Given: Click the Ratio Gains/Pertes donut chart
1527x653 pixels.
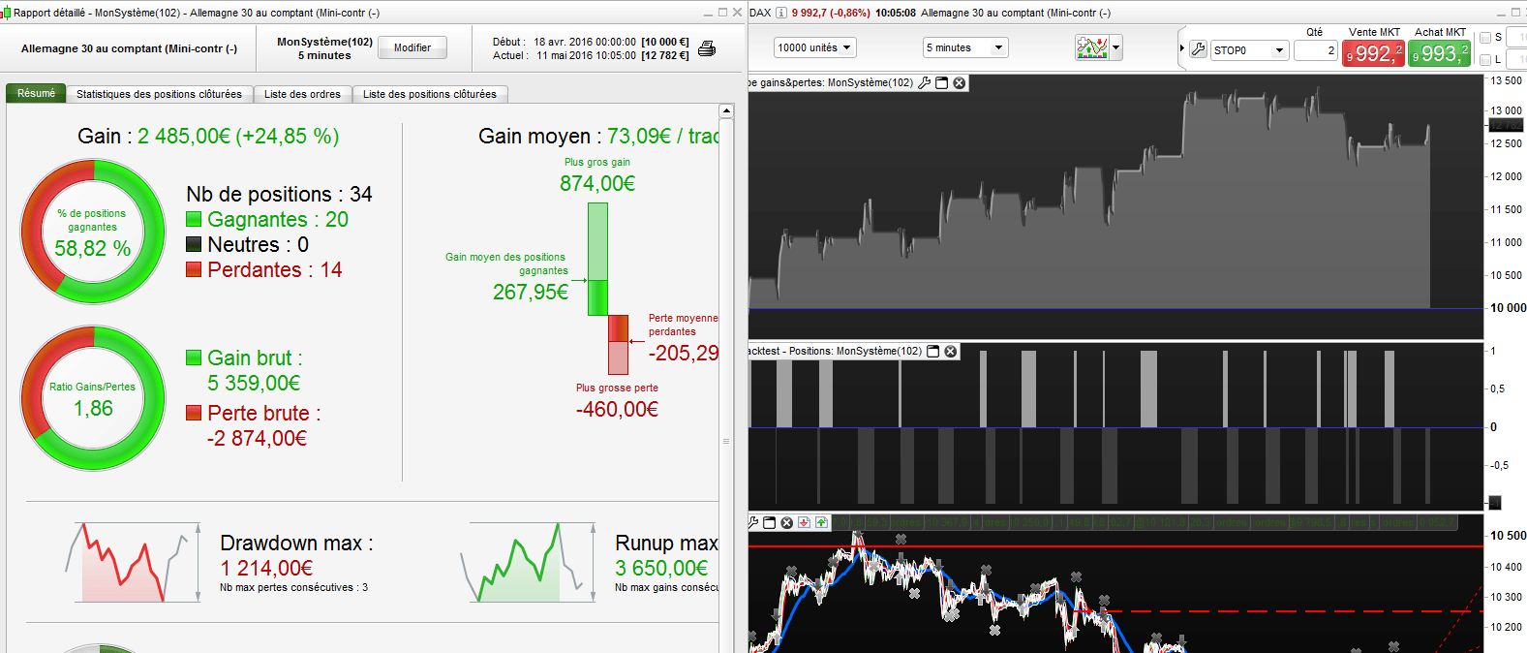Looking at the screenshot, I should 93,398.
